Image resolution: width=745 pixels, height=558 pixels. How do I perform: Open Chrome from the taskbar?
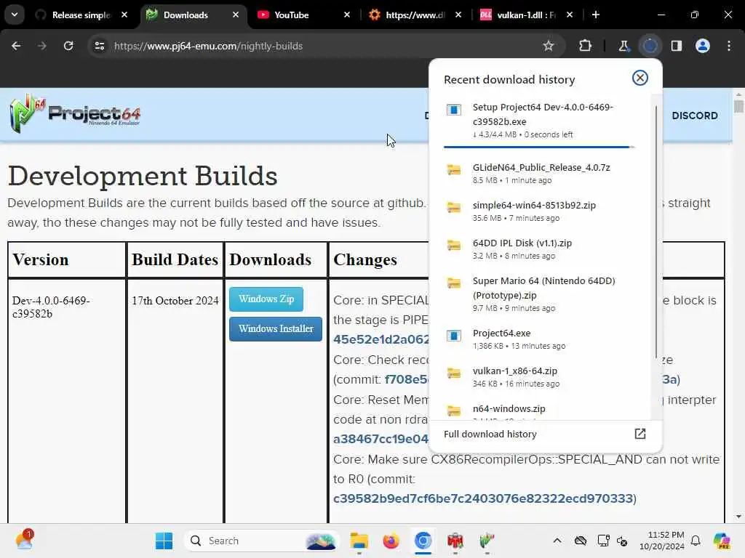coord(423,541)
